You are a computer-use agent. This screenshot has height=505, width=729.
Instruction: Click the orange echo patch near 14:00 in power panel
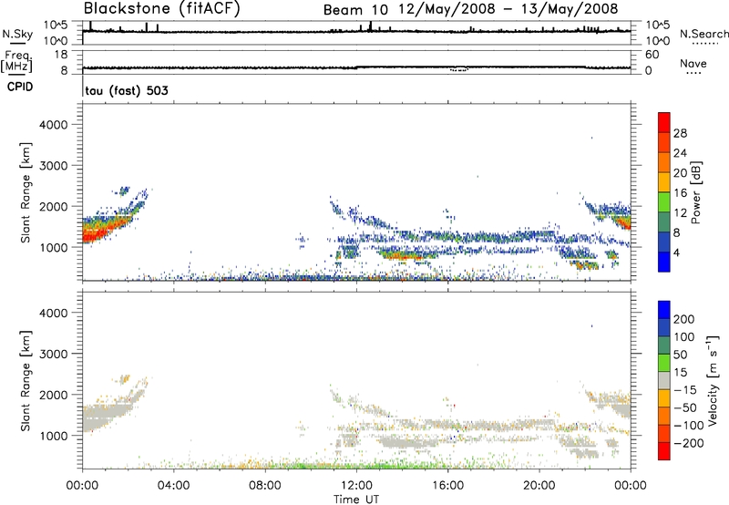click(x=401, y=256)
